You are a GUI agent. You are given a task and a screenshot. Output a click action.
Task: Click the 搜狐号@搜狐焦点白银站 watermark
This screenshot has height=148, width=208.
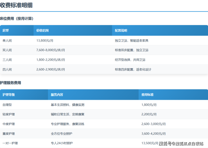(x=181, y=144)
